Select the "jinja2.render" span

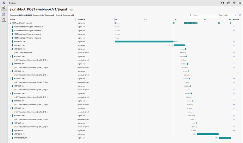[19, 130]
